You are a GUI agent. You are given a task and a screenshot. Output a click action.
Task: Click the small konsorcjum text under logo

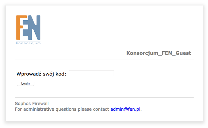(28, 43)
